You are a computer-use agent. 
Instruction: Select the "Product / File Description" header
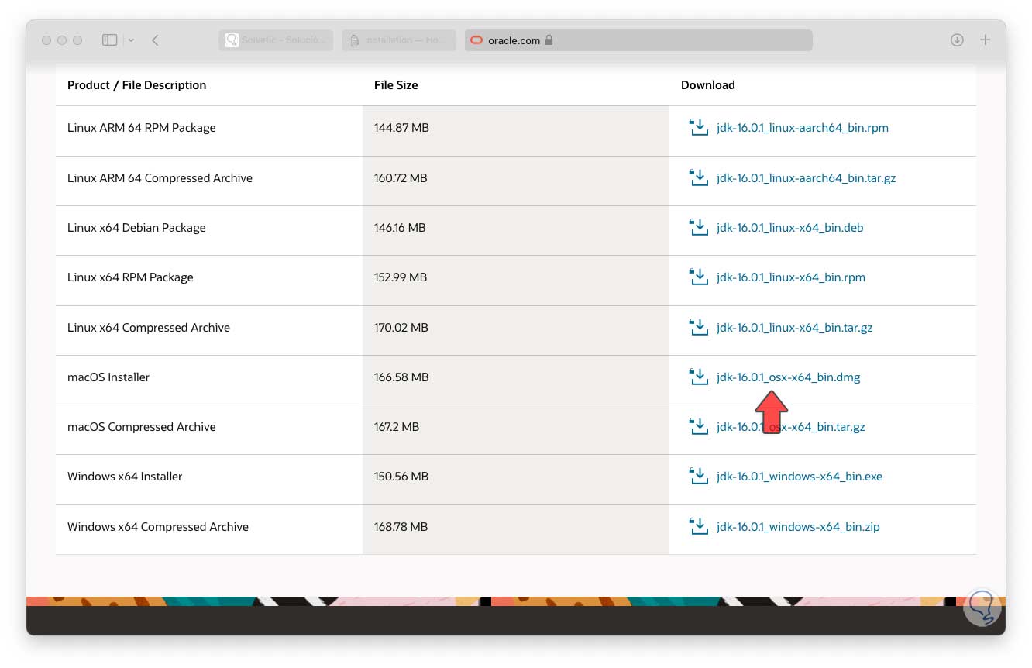[136, 85]
